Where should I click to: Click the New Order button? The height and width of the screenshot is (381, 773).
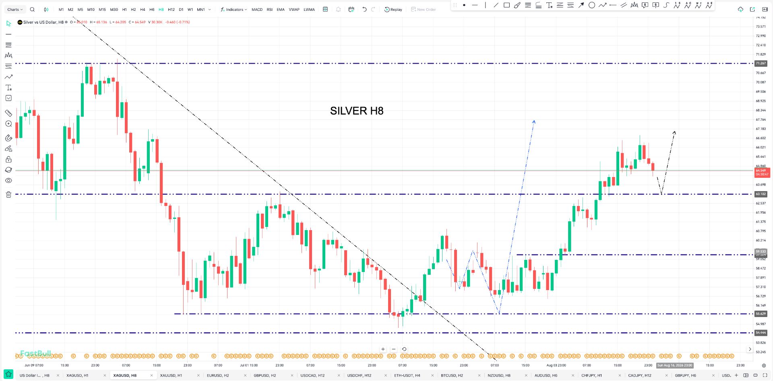[x=424, y=10]
